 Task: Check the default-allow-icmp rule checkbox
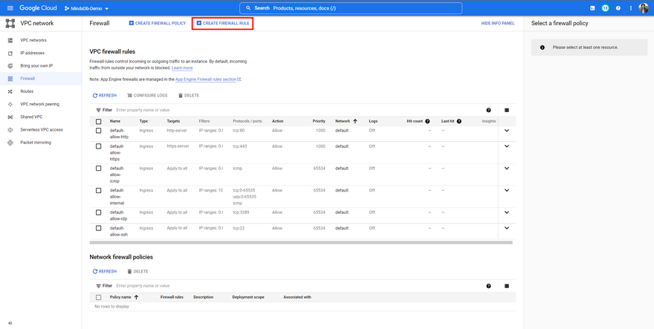(98, 169)
